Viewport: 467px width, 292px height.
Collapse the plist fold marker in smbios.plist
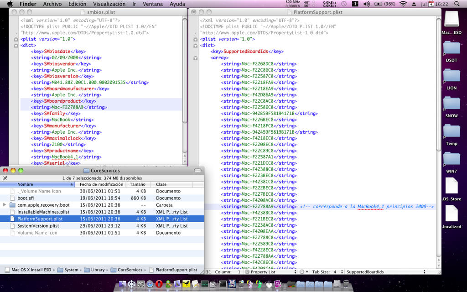pos(16,39)
